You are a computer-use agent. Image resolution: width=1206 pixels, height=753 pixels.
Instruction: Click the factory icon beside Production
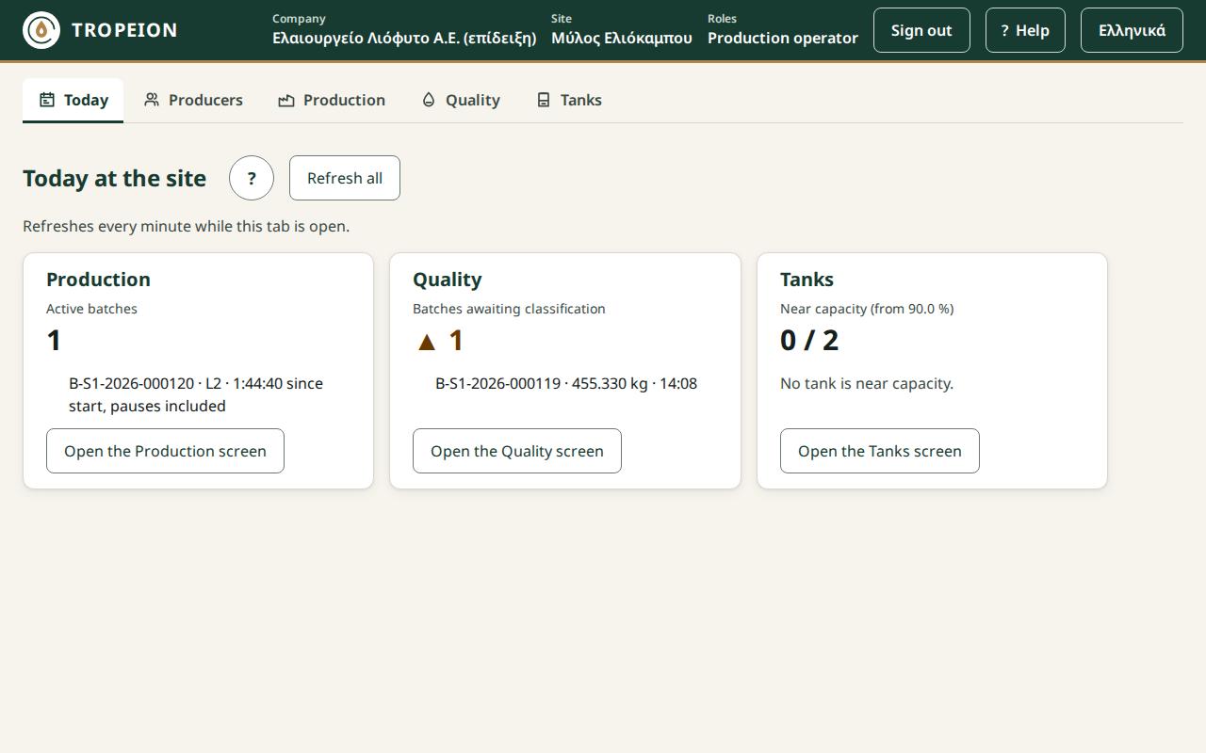coord(286,100)
